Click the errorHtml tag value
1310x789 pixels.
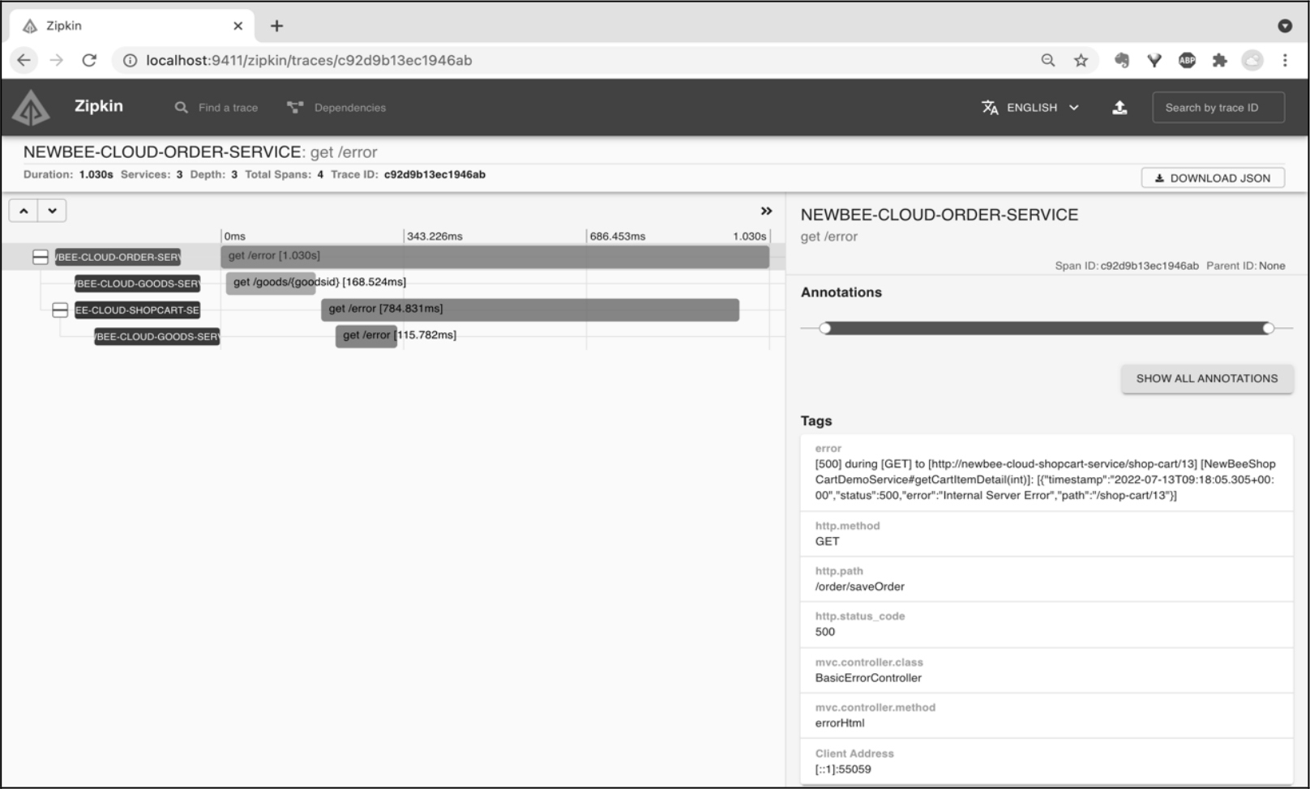click(840, 723)
